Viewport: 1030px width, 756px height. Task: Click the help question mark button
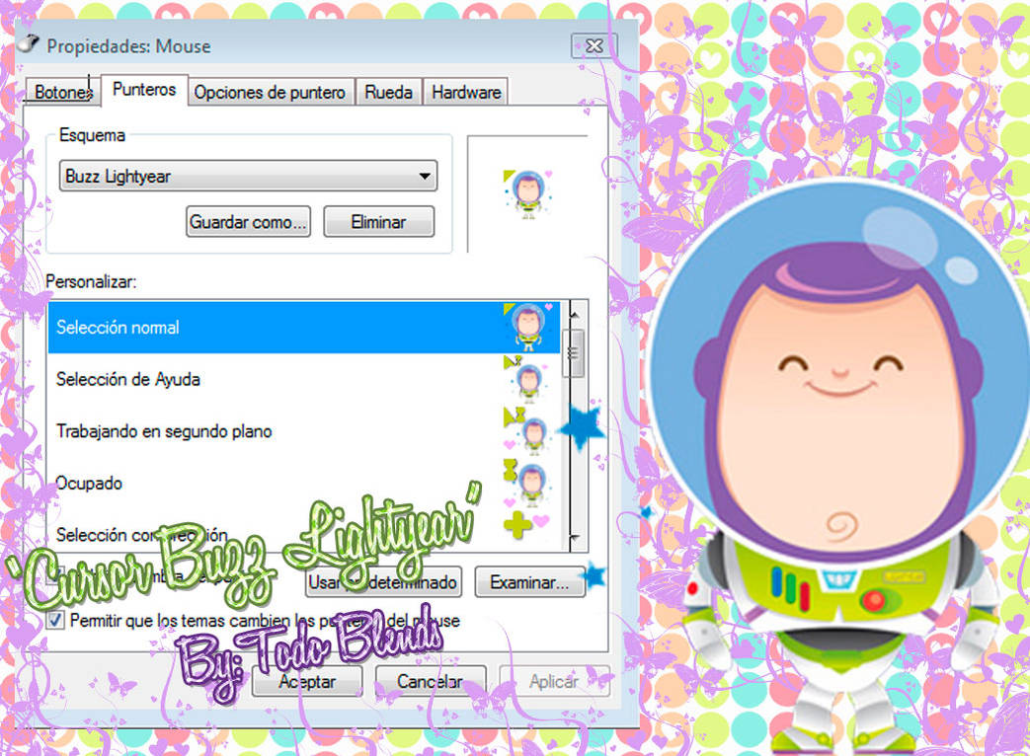pyautogui.click(x=592, y=45)
